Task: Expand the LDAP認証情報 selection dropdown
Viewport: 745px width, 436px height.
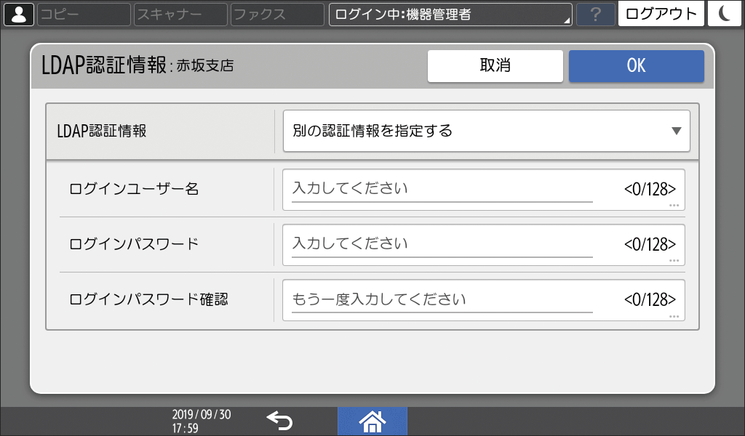Action: [x=675, y=131]
